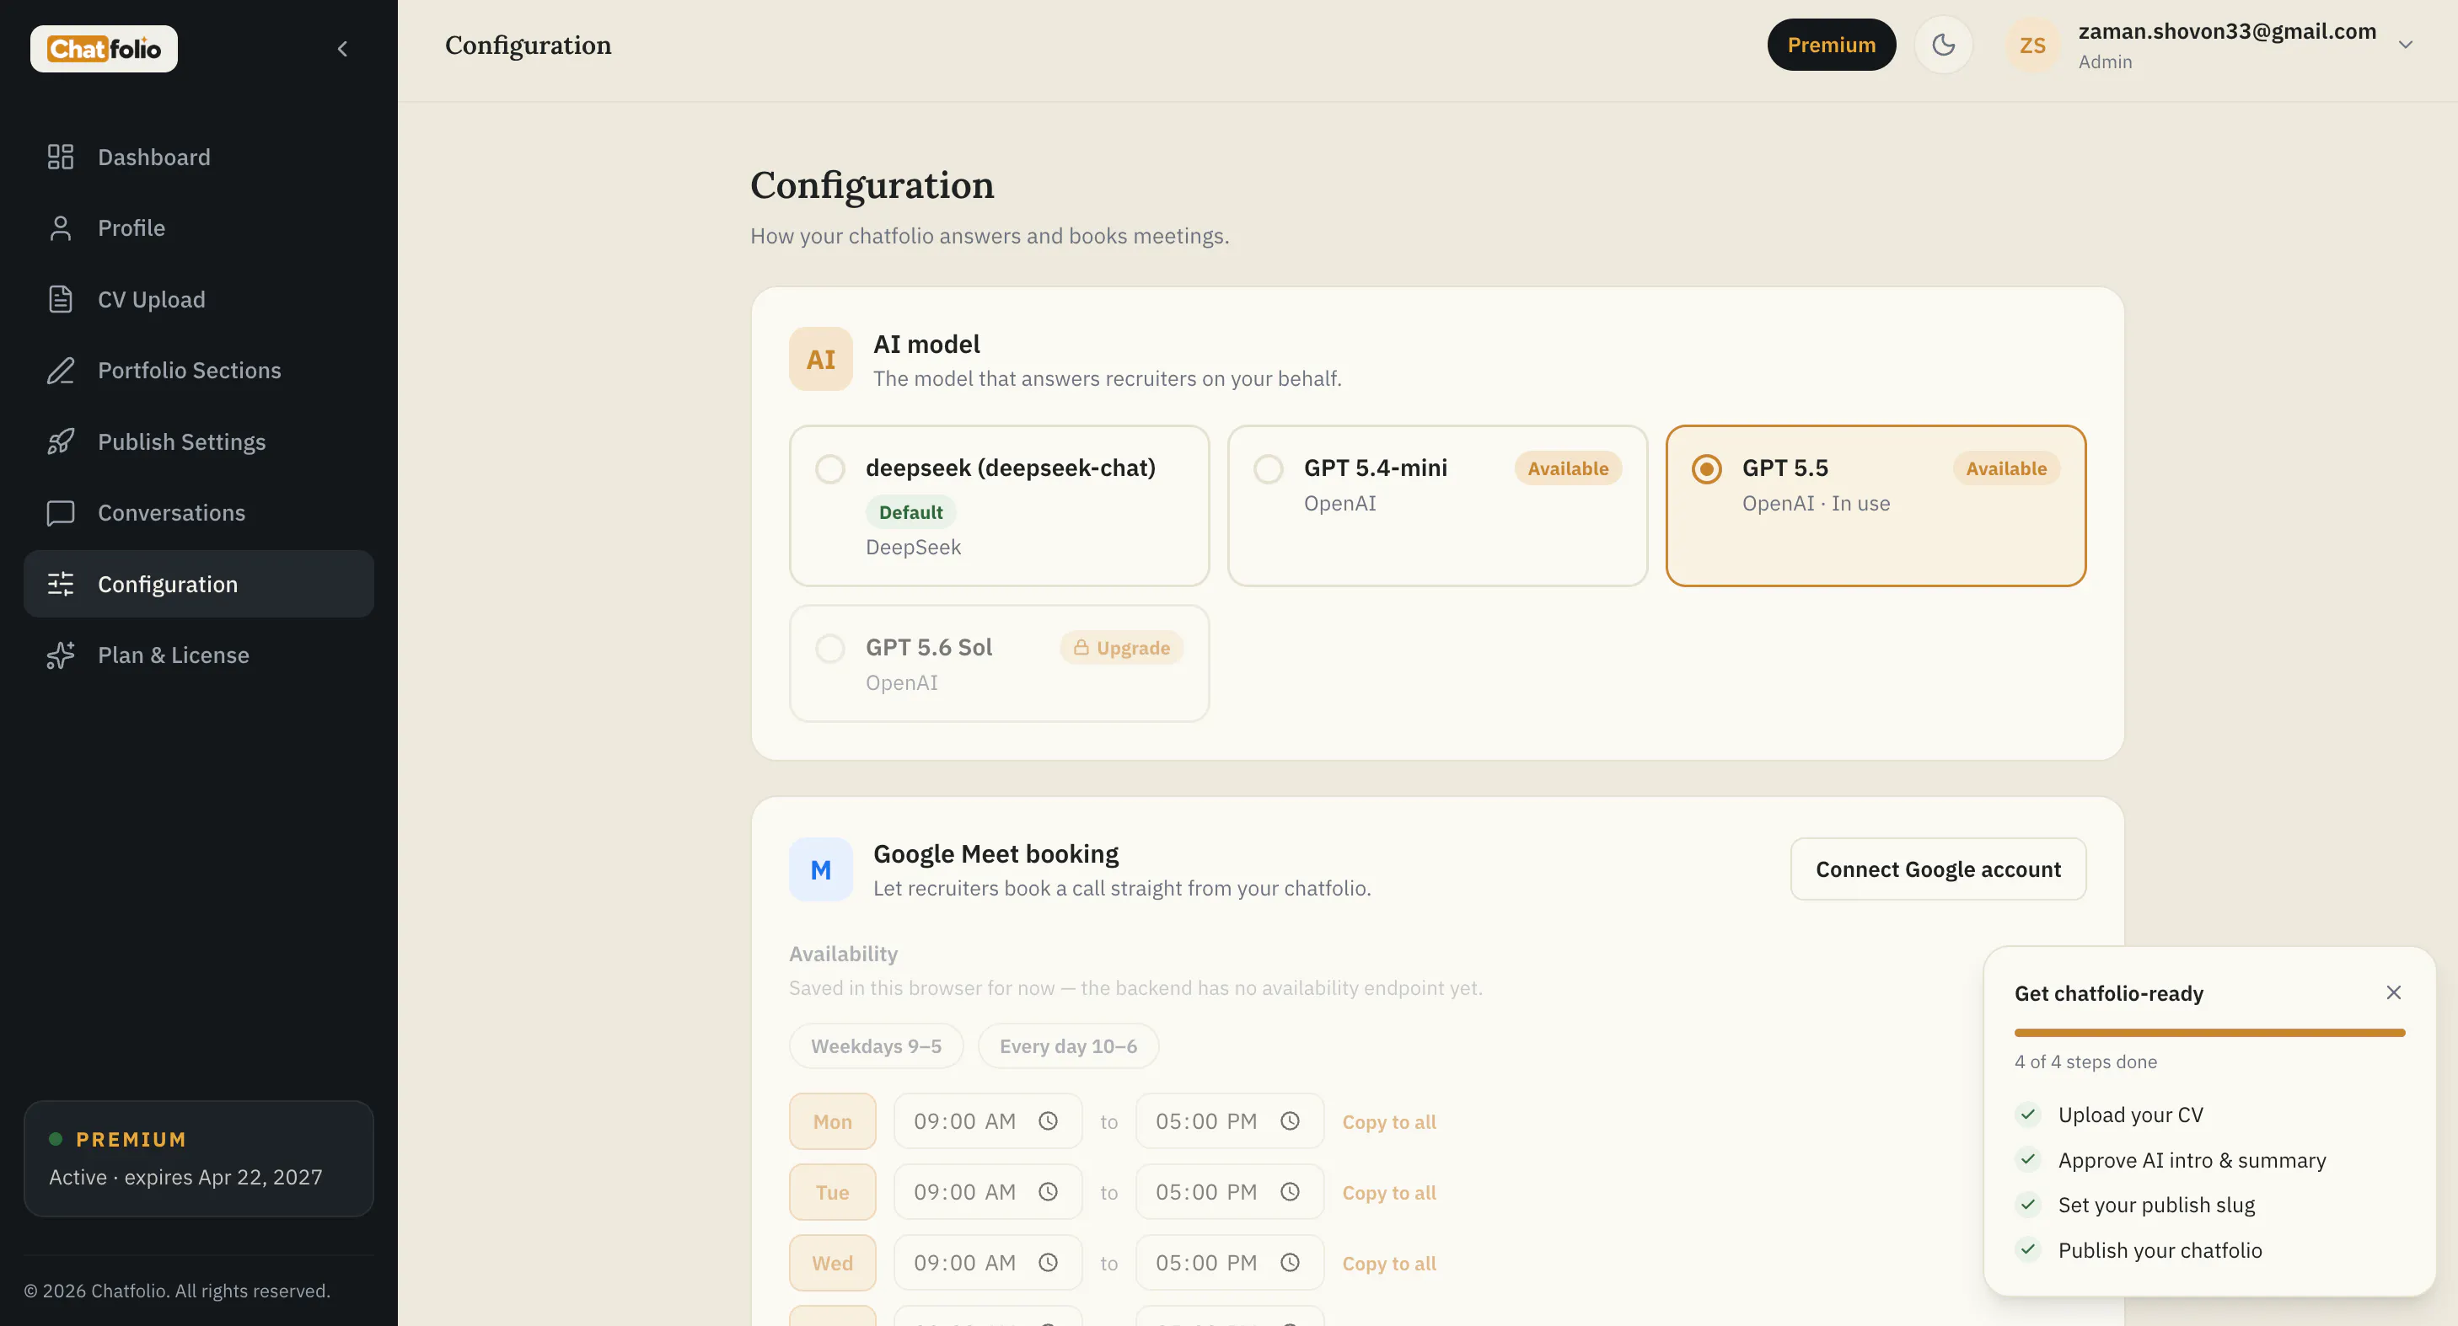Viewport: 2458px width, 1326px height.
Task: Click the Configuration sliders icon
Action: coord(60,584)
